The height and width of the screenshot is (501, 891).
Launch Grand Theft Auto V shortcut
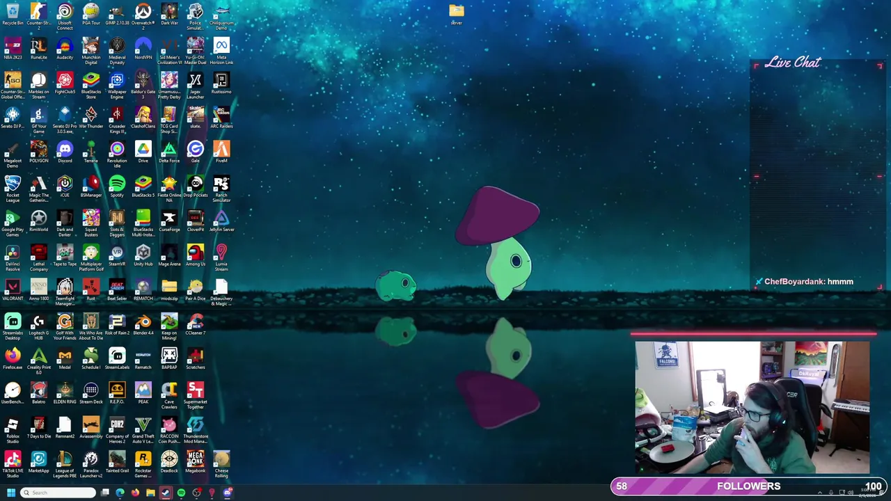[x=143, y=431]
